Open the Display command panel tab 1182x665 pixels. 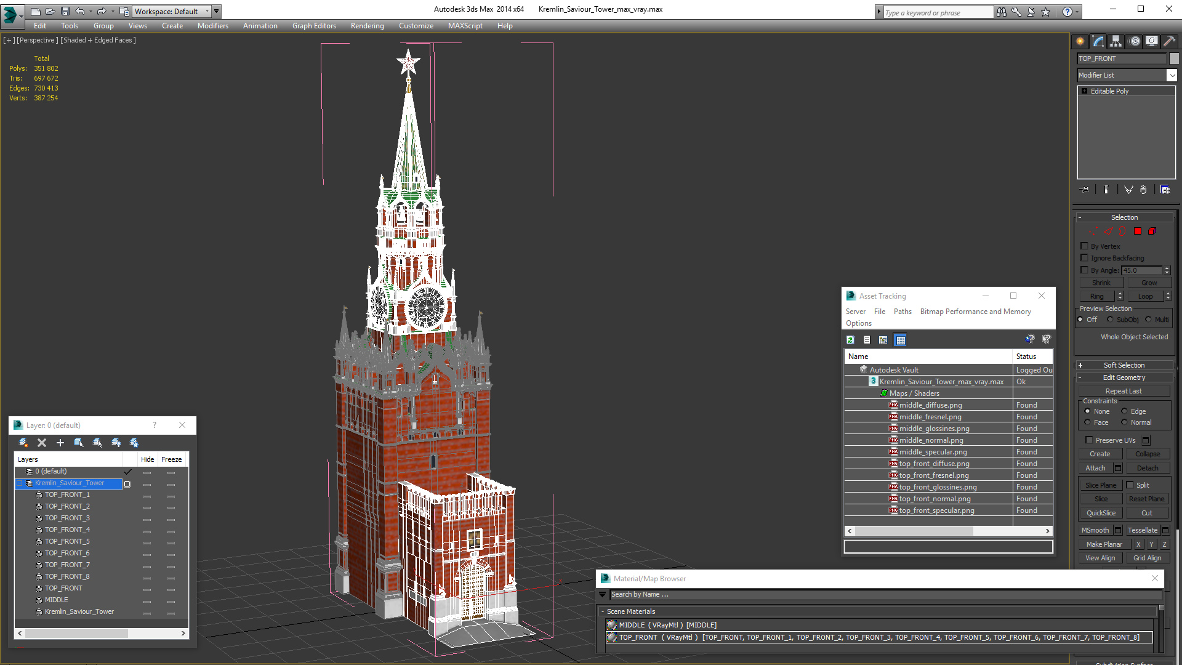(1152, 41)
